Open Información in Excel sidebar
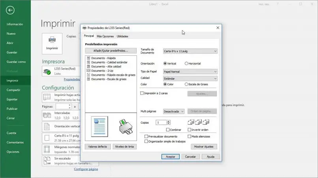 (15, 24)
